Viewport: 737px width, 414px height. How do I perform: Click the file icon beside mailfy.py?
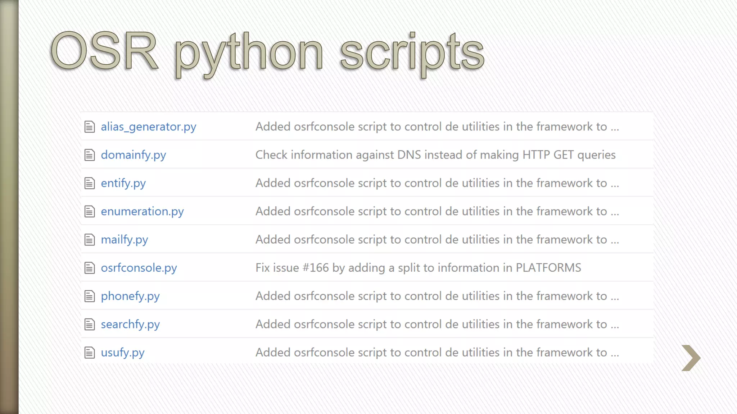90,240
